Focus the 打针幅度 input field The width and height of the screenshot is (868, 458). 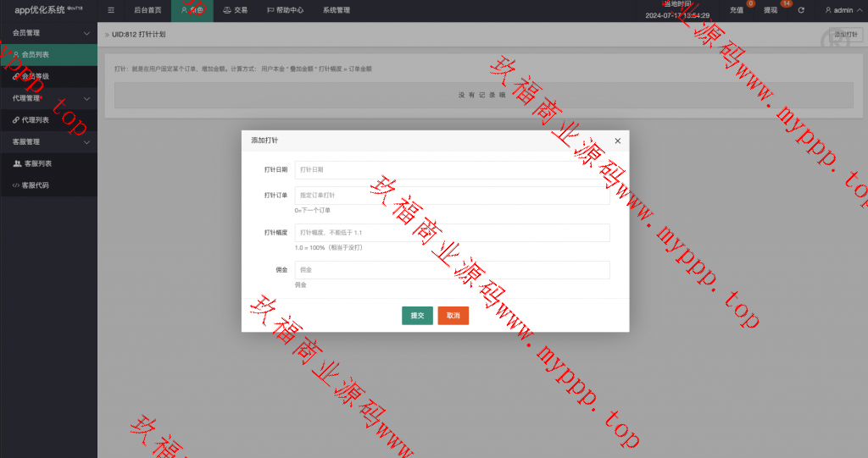452,233
